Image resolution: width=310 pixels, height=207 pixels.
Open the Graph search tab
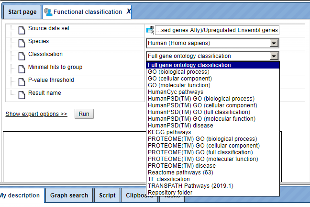tap(69, 195)
